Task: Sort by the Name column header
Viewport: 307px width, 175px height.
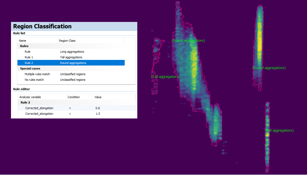Action: tap(23, 41)
